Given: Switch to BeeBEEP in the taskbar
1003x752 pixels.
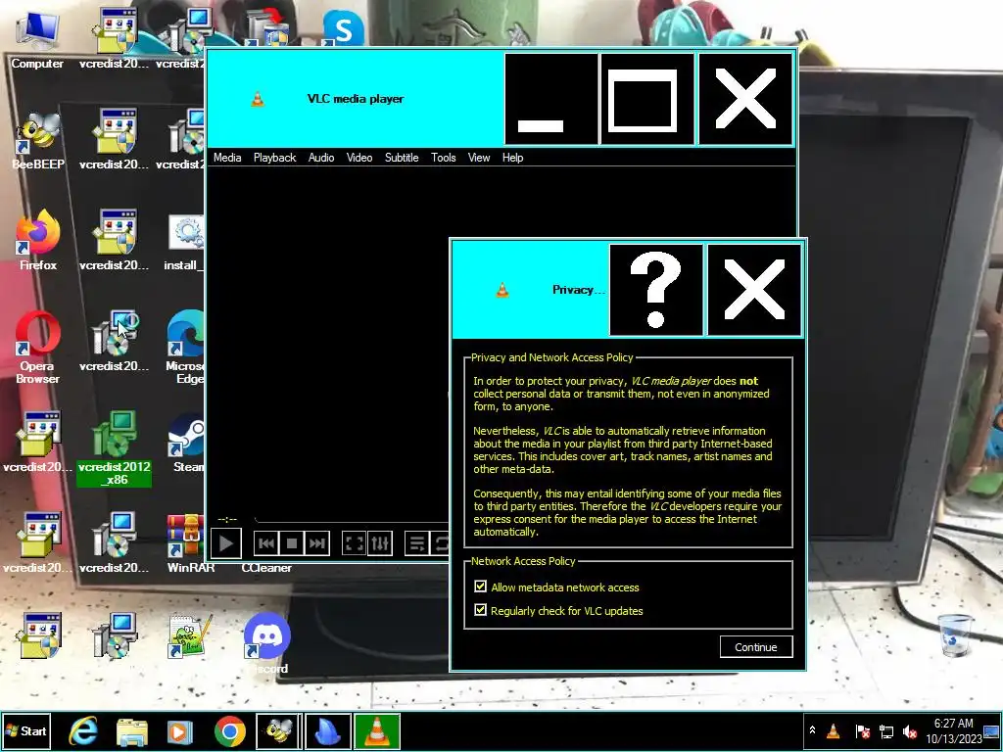Looking at the screenshot, I should point(279,731).
